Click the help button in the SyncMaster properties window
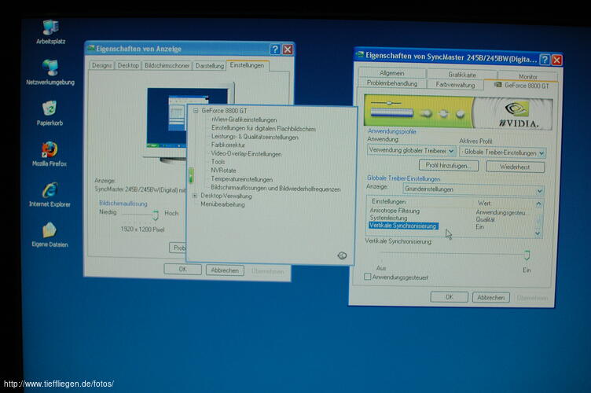The width and height of the screenshot is (591, 393). (545, 60)
